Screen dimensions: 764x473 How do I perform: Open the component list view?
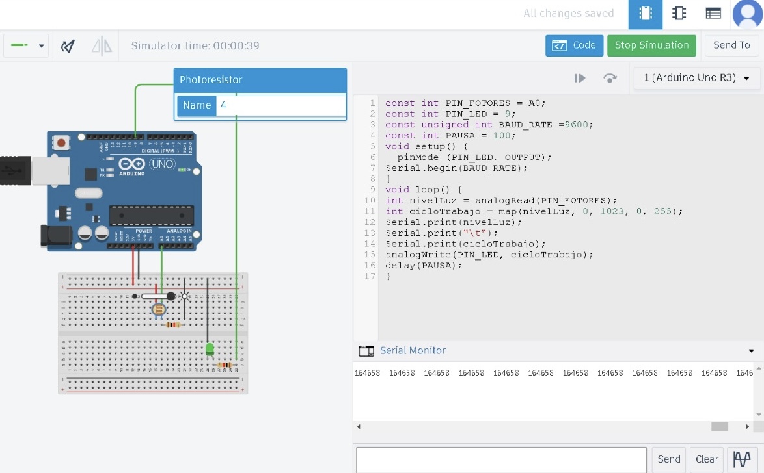[713, 14]
